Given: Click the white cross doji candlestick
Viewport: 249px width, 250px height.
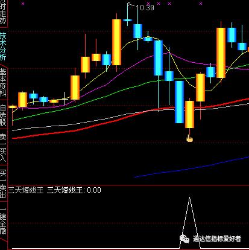Looking at the screenshot, I should click(65, 98).
